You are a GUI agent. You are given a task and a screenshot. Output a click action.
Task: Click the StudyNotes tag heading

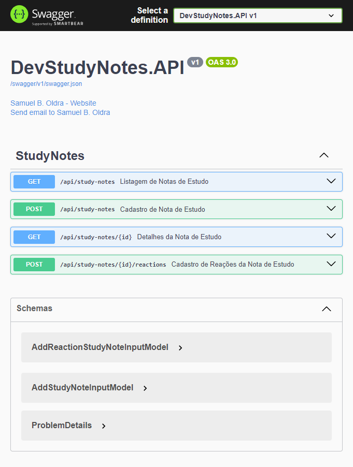(x=50, y=156)
